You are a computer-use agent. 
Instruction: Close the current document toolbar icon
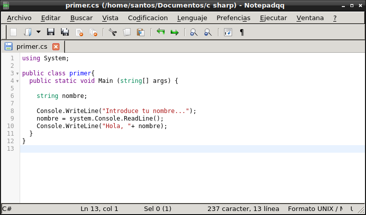pyautogui.click(x=80, y=32)
